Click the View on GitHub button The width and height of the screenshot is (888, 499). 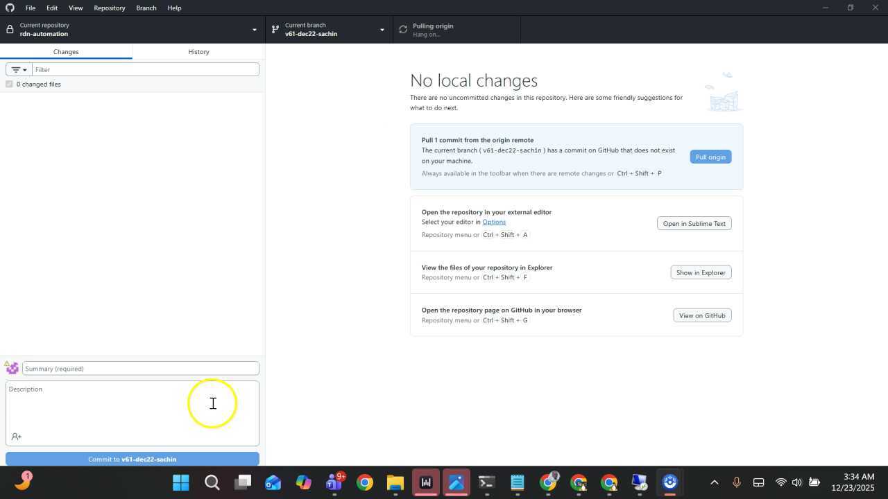point(701,315)
